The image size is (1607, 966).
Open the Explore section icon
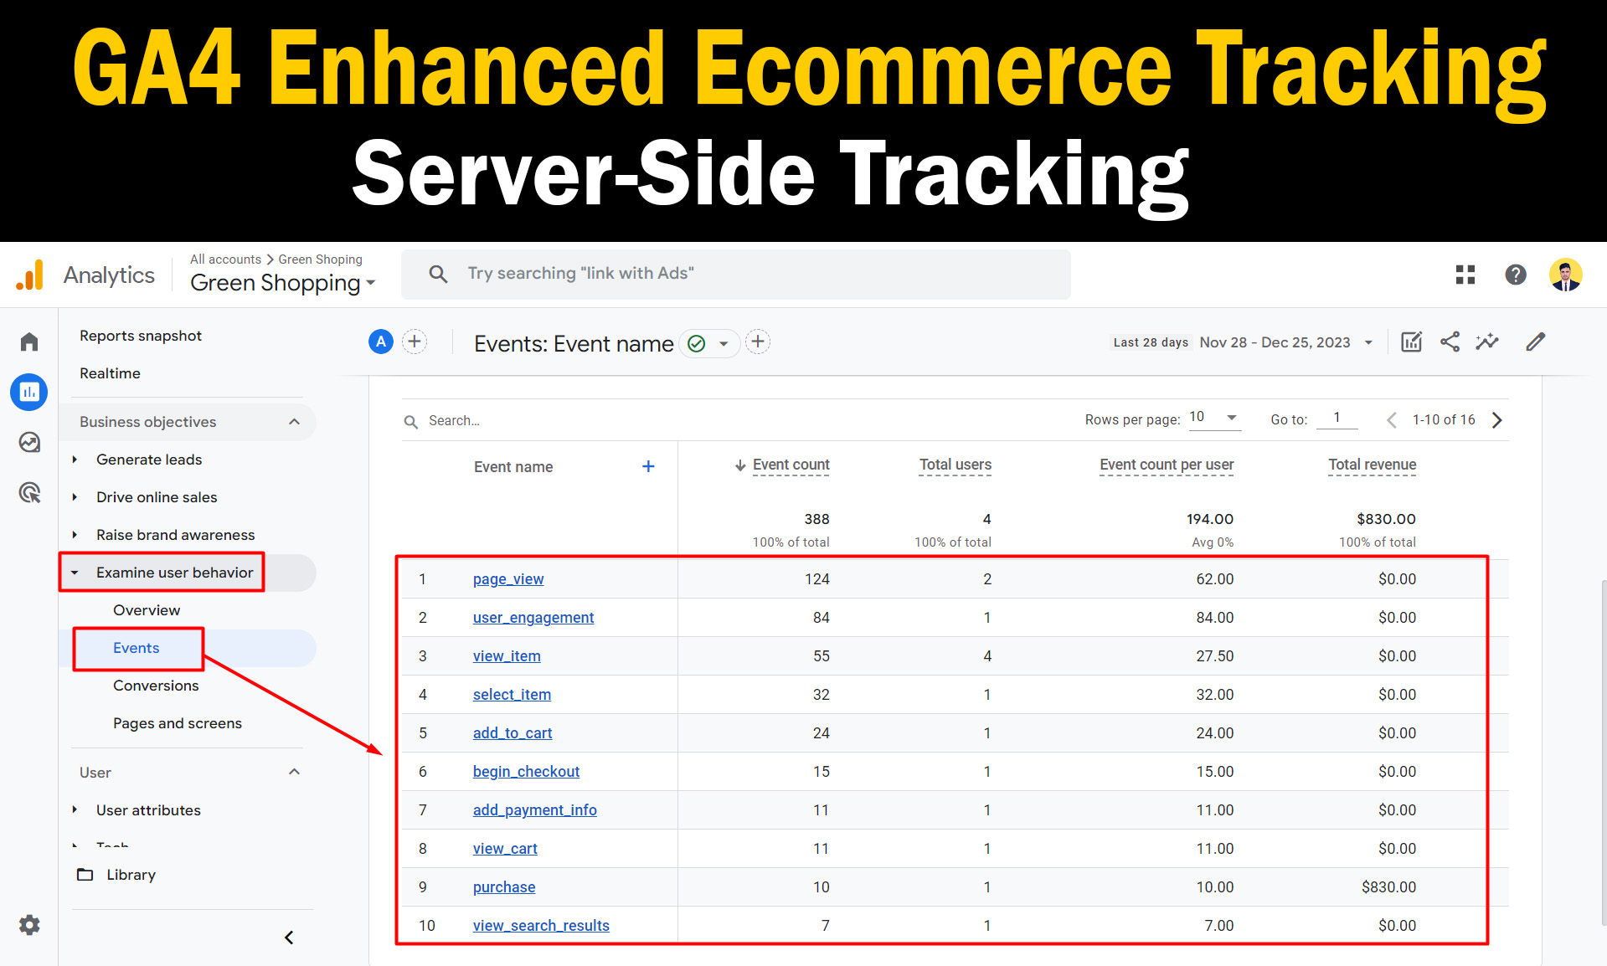(x=28, y=442)
